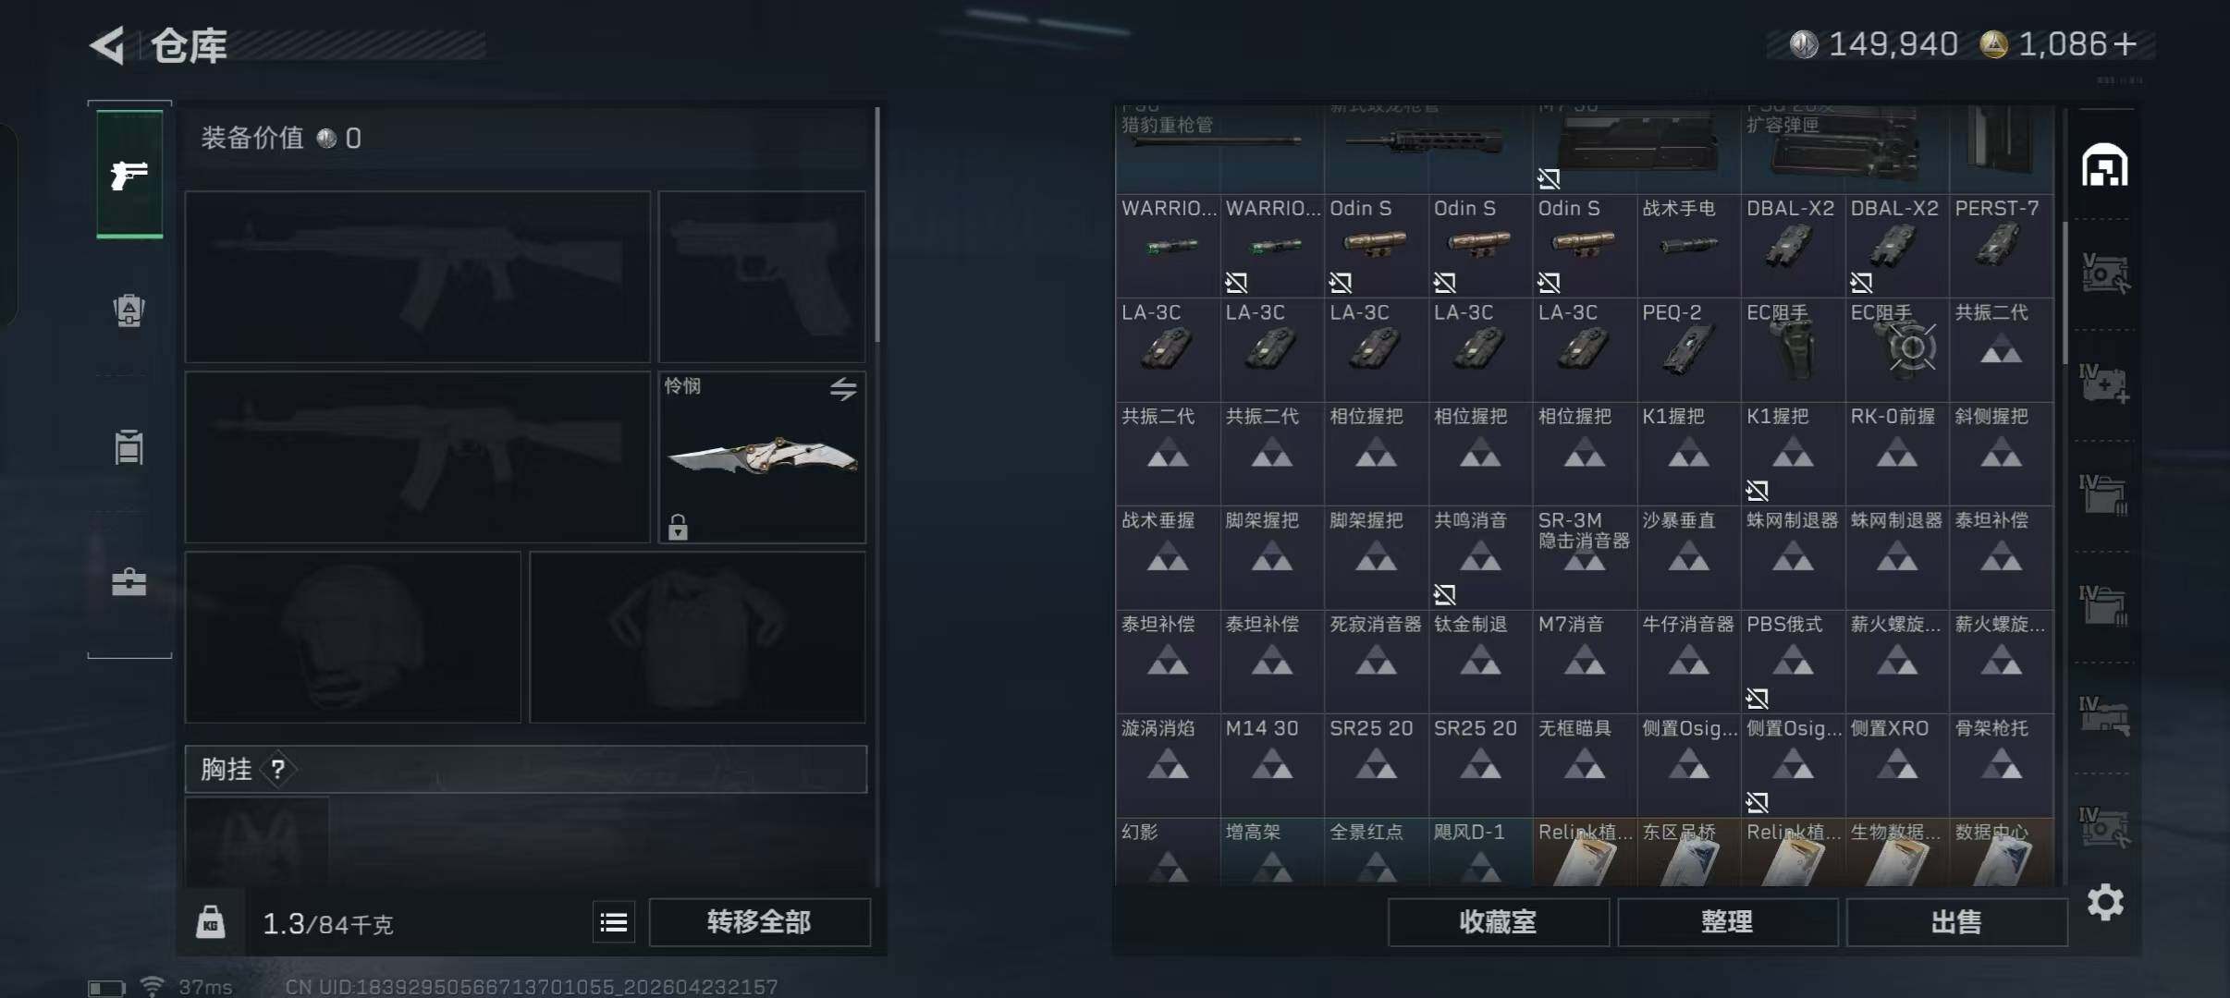The width and height of the screenshot is (2230, 998).
Task: Click the 转移全部 button
Action: pos(759,922)
